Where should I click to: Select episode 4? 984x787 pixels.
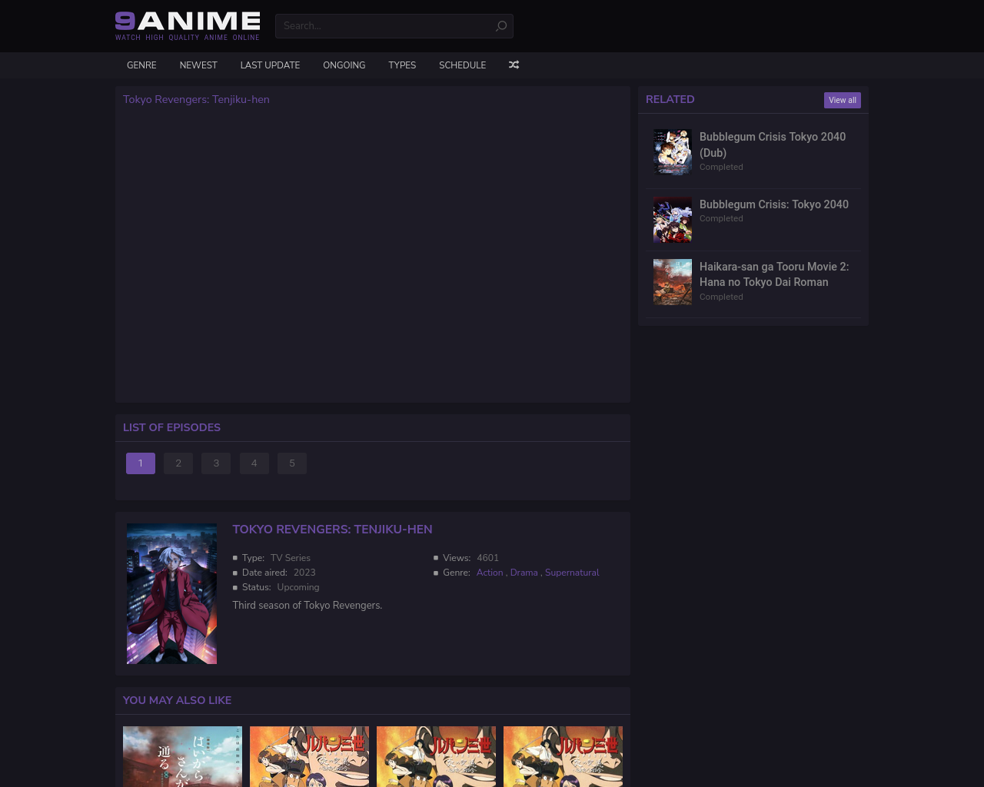coord(254,463)
